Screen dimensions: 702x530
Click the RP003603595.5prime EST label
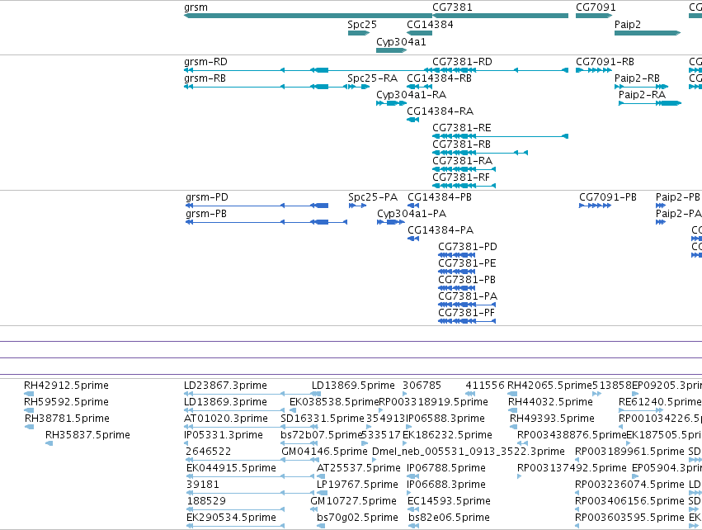[630, 518]
